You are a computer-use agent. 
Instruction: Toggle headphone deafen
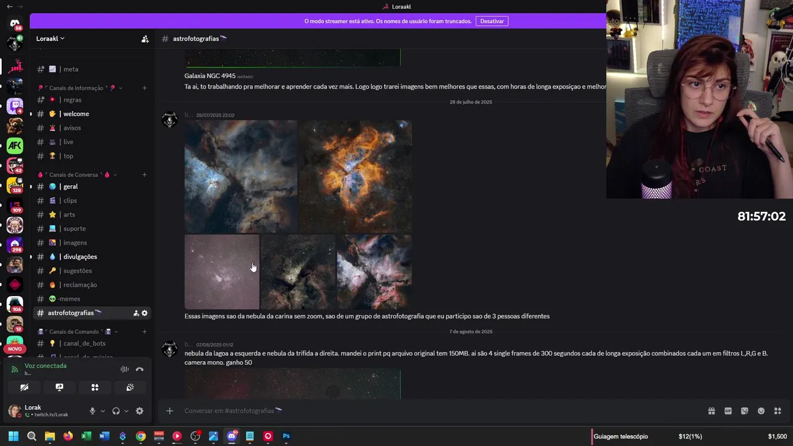[x=116, y=411]
